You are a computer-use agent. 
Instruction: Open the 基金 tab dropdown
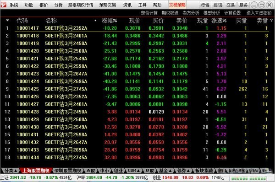click(x=165, y=171)
